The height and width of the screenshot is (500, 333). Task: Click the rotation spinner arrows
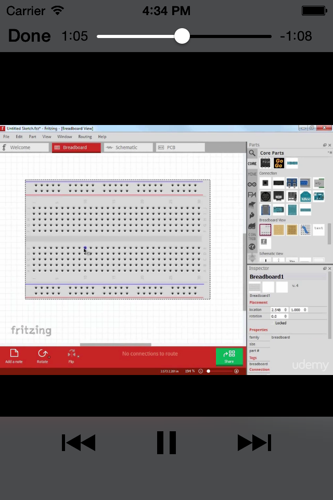coord(286,316)
